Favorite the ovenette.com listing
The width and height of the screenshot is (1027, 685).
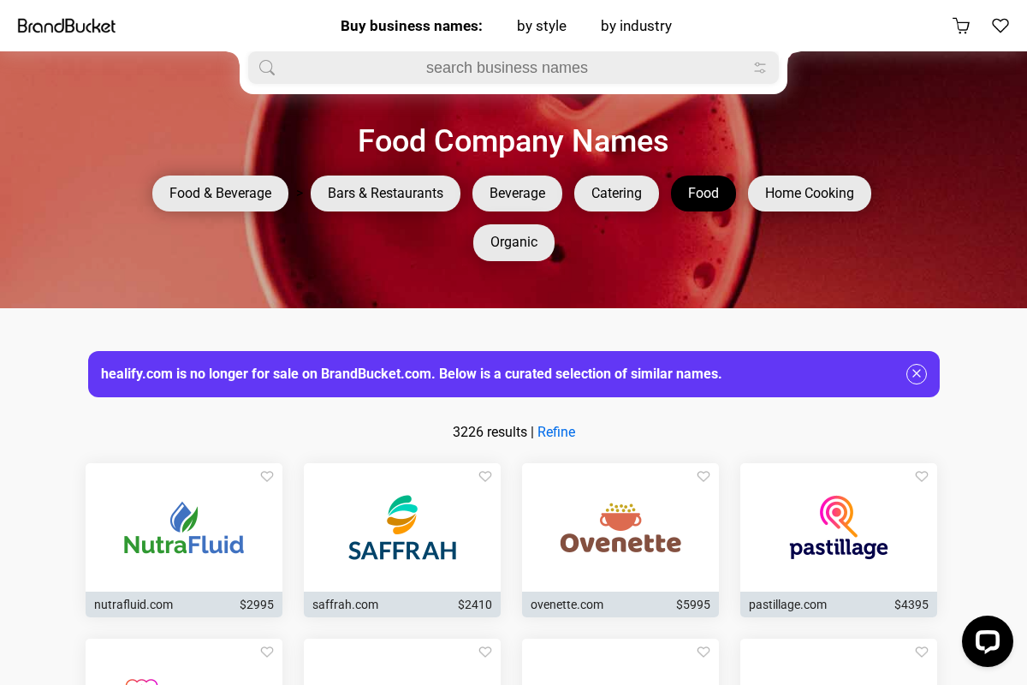point(703,476)
